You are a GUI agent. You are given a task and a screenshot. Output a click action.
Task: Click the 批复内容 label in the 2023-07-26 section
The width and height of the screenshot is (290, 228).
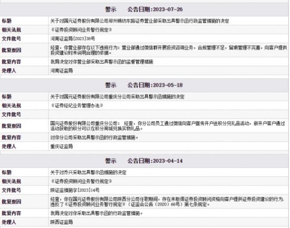[11, 62]
